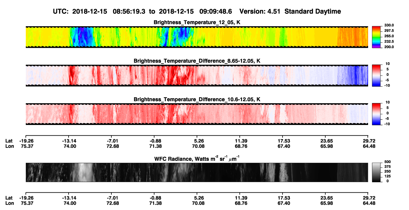Click the Brightness Temperature 12.05 image strip
The height and width of the screenshot is (210, 409).
pos(197,37)
